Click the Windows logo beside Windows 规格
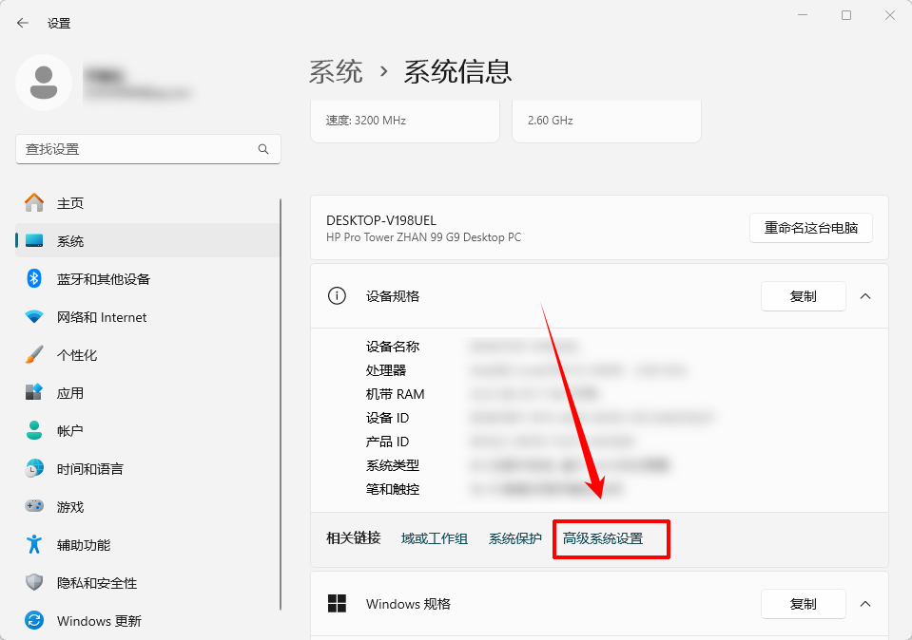Screen dimensions: 912x640 click(337, 603)
